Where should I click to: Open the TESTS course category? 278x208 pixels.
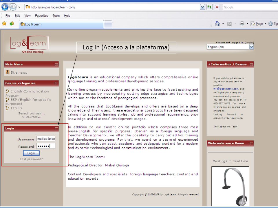16,108
